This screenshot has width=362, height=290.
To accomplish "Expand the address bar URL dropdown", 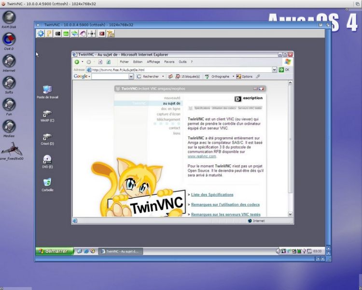I will 274,70.
